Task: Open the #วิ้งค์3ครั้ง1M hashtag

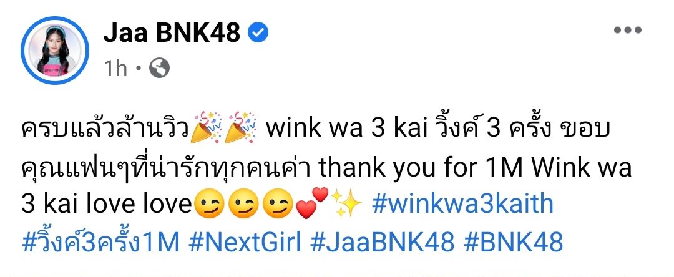Action: point(100,242)
